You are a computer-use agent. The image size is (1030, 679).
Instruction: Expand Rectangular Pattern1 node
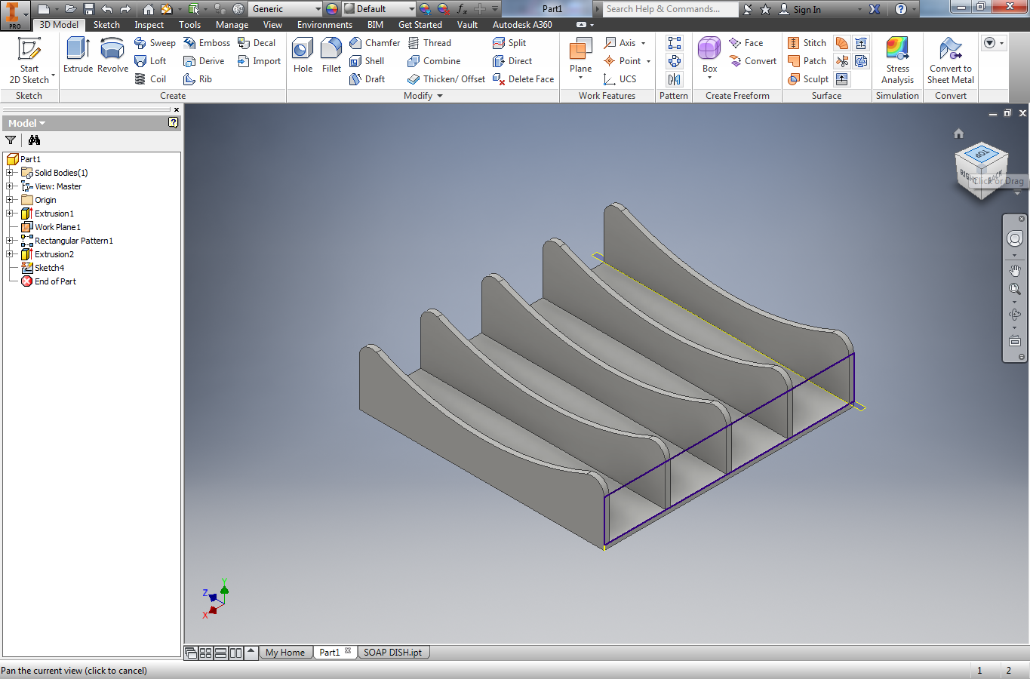[10, 241]
